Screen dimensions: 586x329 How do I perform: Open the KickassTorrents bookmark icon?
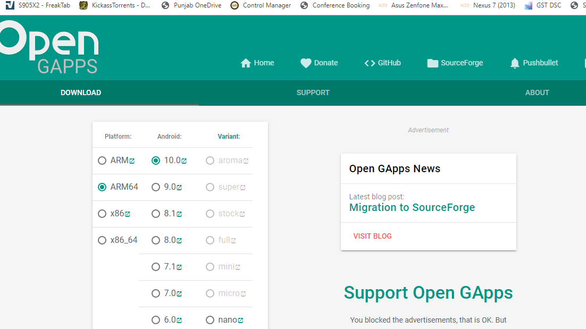pyautogui.click(x=83, y=5)
